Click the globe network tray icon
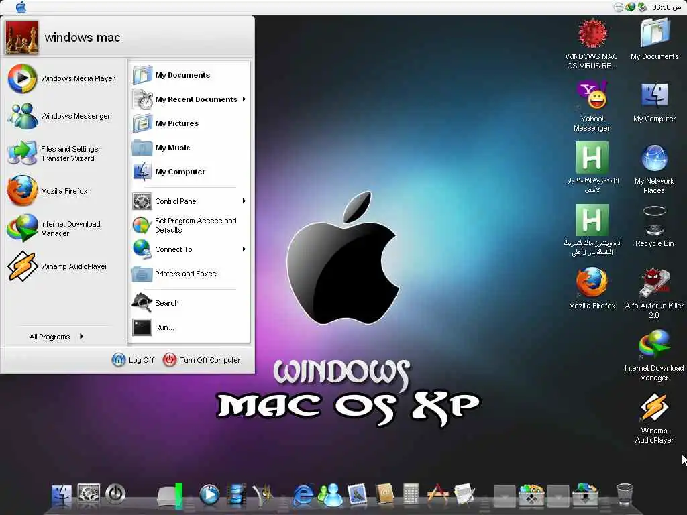This screenshot has width=687, height=515. pyautogui.click(x=630, y=7)
